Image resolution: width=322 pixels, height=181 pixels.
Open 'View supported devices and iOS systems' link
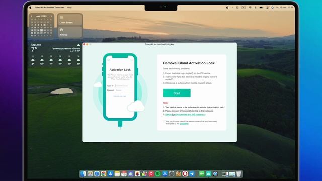pyautogui.click(x=185, y=115)
